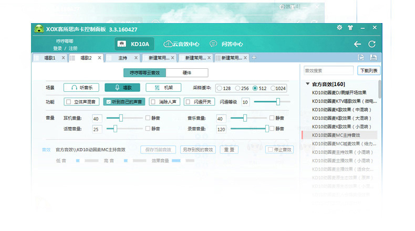Click the 音效搜索 search field

[328, 71]
